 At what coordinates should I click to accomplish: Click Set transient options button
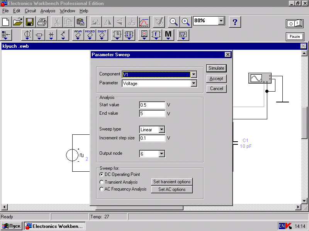pyautogui.click(x=172, y=182)
